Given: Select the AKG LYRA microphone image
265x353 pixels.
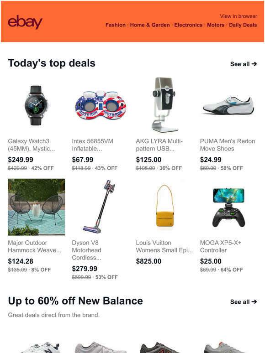Looking at the screenshot, I should [164, 105].
